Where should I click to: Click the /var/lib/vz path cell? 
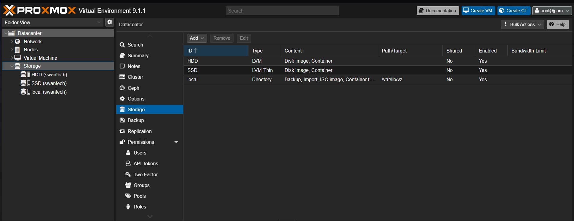[x=410, y=79]
